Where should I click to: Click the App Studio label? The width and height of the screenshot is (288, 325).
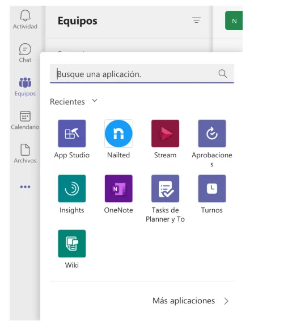(72, 155)
